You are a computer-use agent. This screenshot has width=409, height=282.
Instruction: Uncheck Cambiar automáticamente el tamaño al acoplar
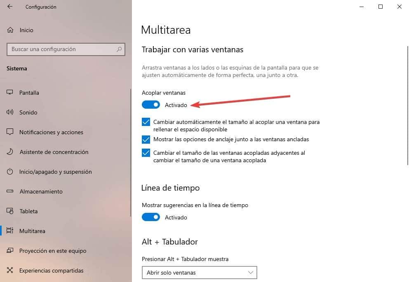click(146, 122)
